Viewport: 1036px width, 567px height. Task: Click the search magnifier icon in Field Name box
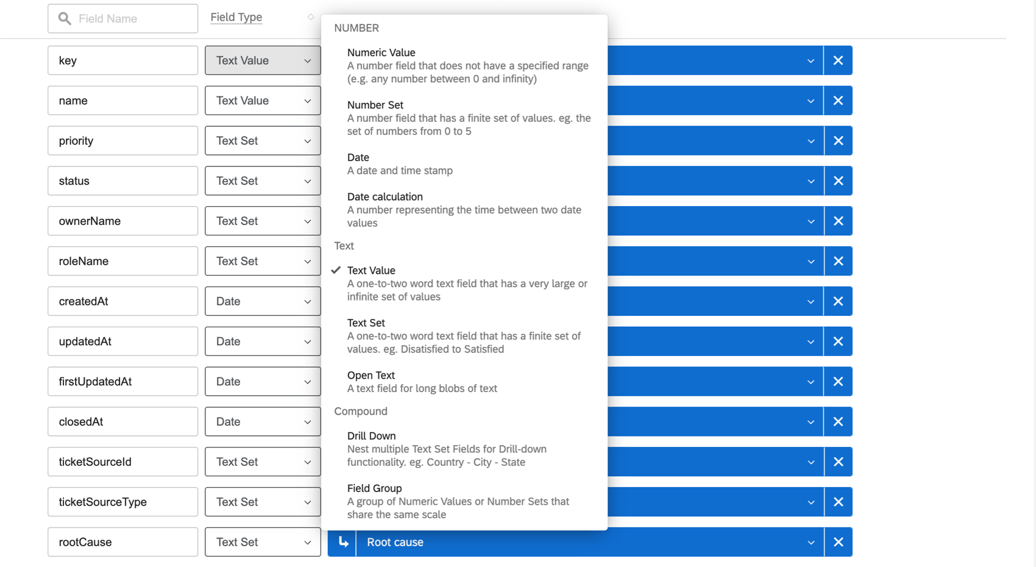tap(64, 18)
